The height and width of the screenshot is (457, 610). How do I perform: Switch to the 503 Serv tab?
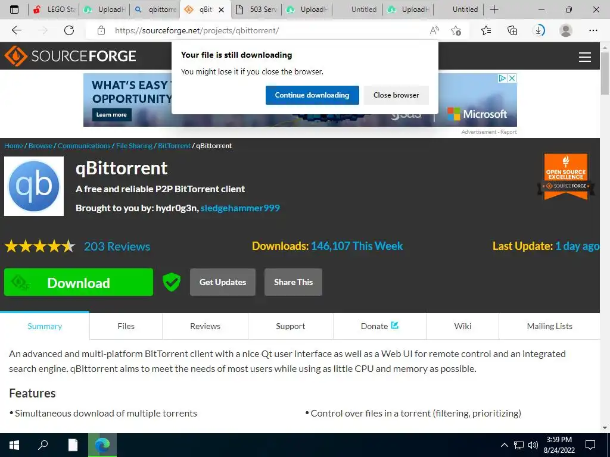click(257, 10)
